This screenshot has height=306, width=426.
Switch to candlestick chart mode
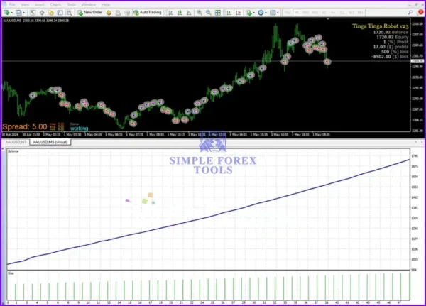pyautogui.click(x=180, y=13)
